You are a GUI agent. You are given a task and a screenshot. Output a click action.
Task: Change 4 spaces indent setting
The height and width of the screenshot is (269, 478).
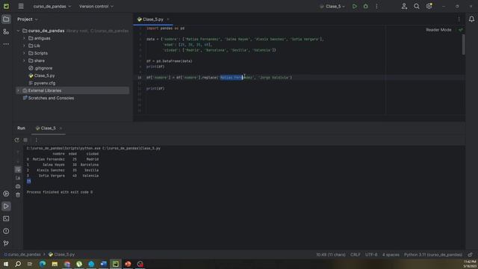391,255
